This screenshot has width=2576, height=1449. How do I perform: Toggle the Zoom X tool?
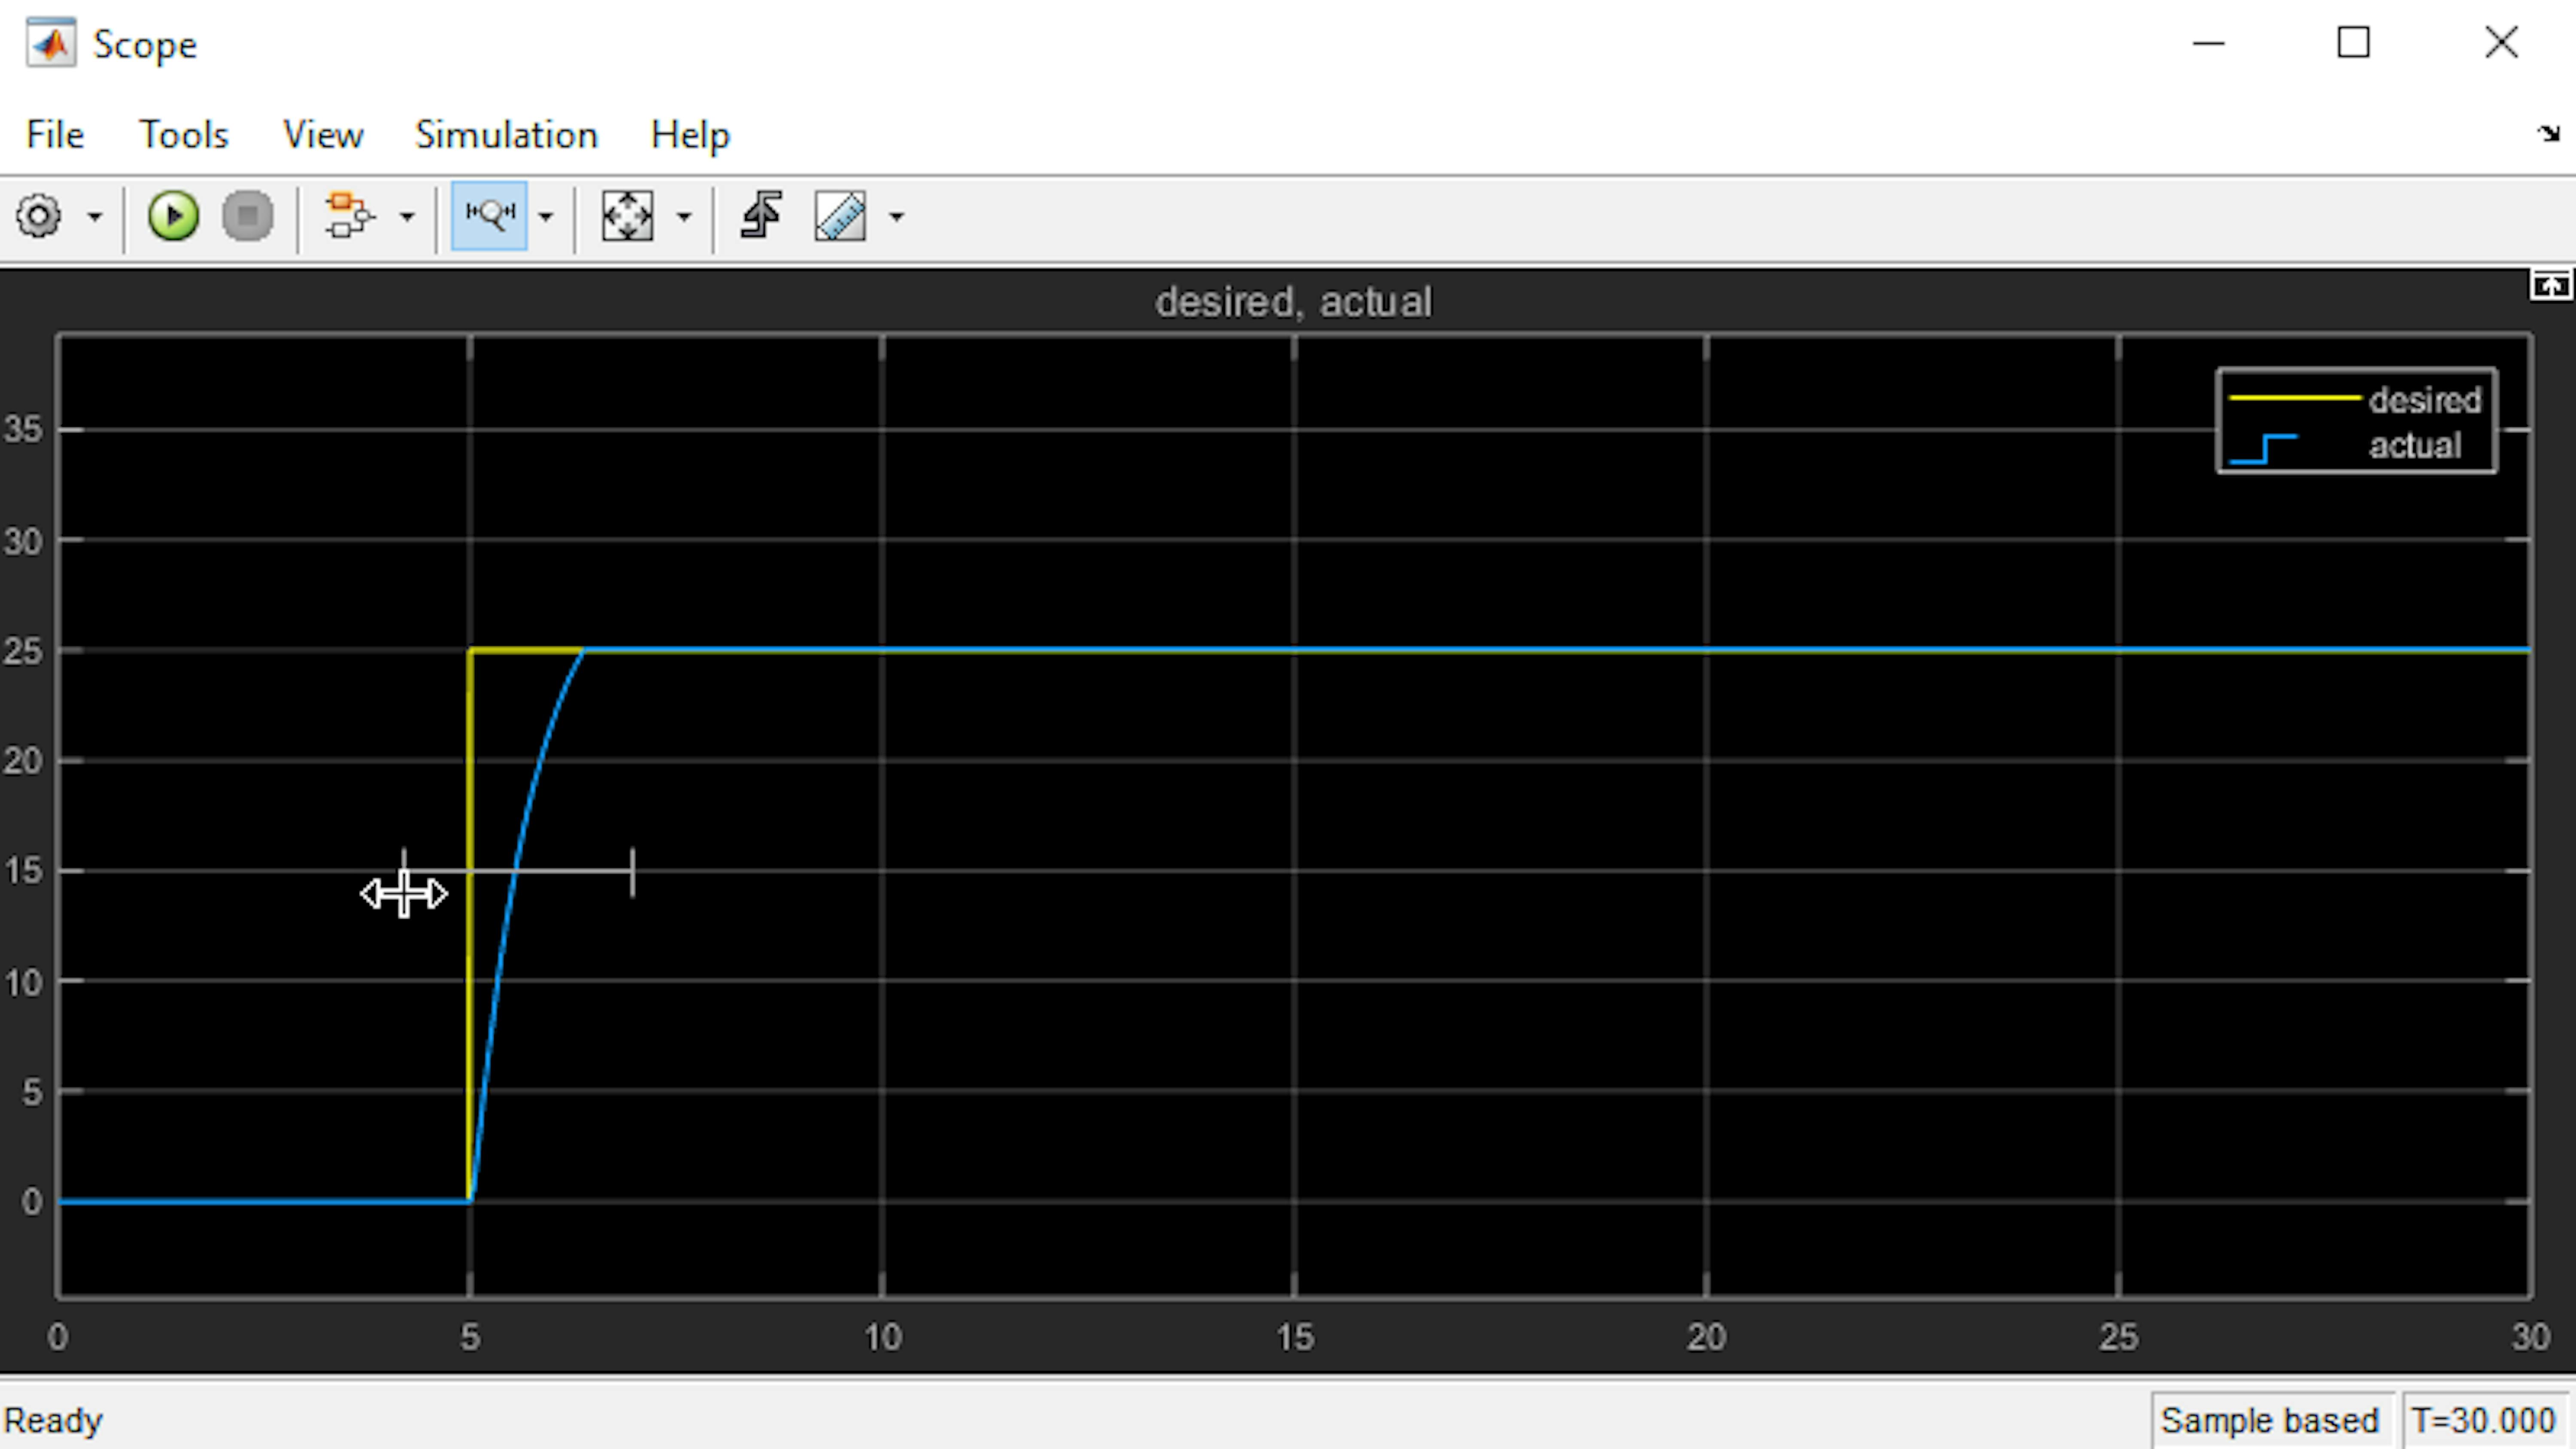pyautogui.click(x=489, y=215)
